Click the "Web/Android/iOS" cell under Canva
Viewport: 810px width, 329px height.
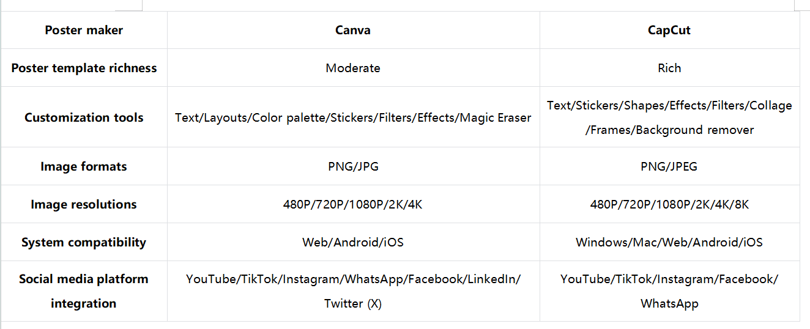click(353, 242)
